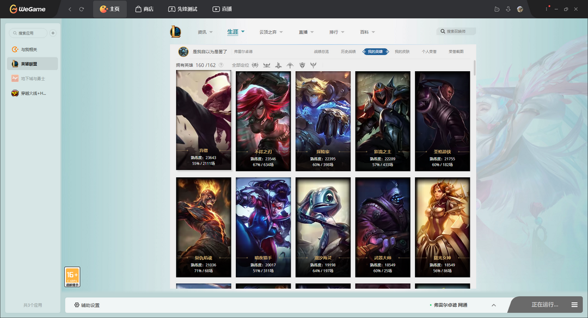Open the 个人荣誉 tab
588x318 pixels.
click(429, 51)
